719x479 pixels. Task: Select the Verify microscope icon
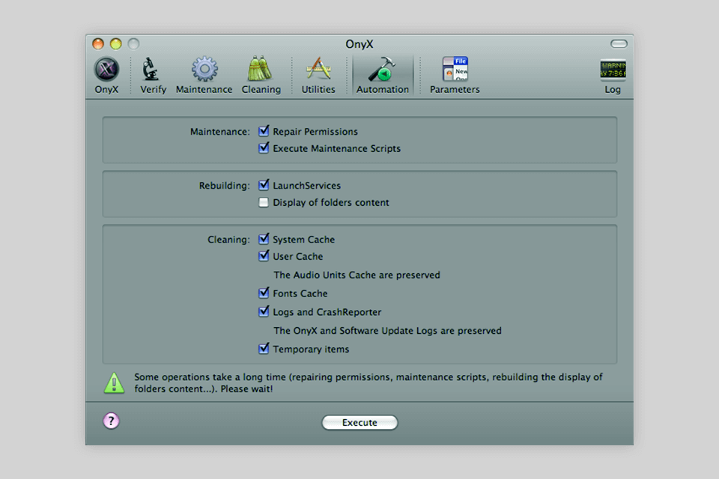151,69
